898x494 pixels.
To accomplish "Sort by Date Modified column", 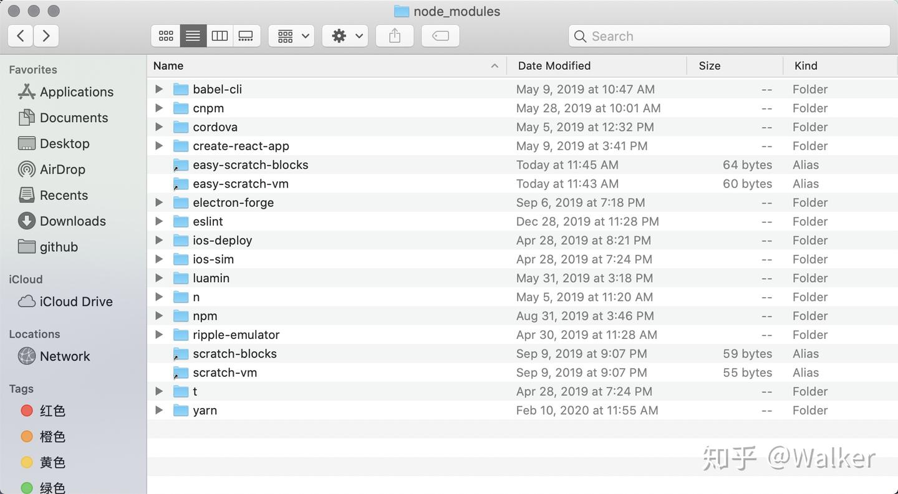I will click(x=554, y=65).
